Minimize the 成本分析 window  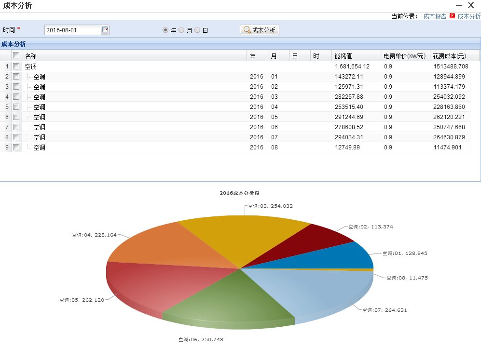[x=459, y=5]
